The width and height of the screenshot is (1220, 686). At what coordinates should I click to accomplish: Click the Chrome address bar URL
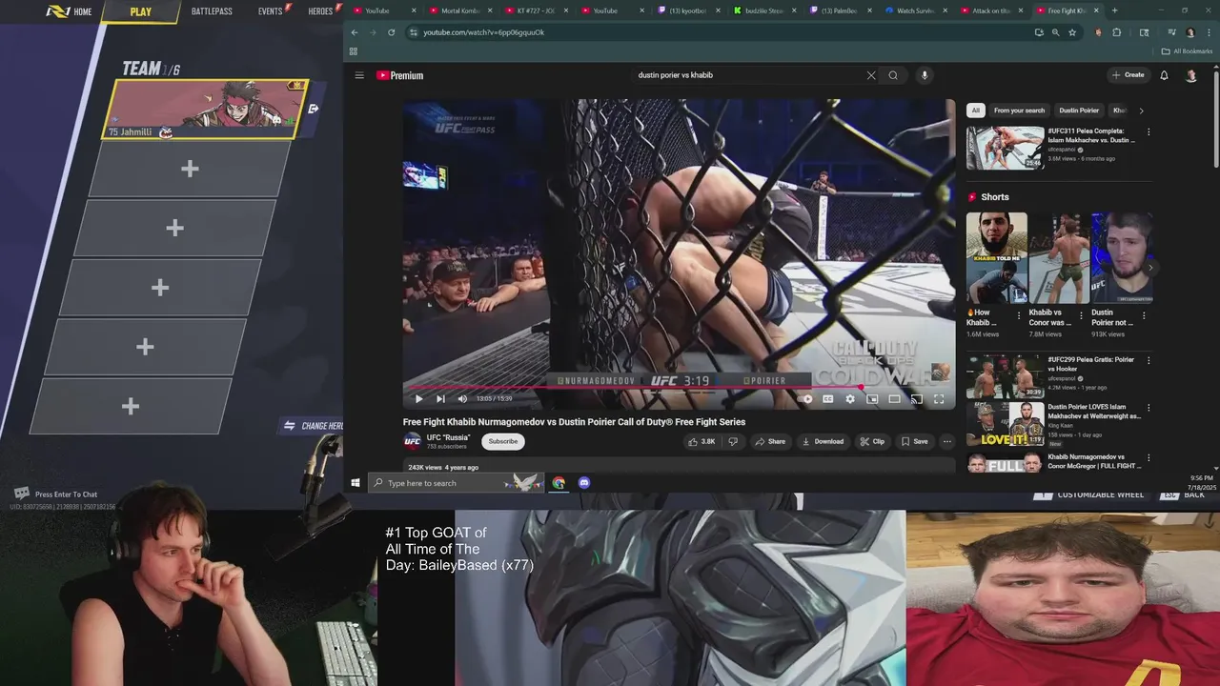(484, 32)
